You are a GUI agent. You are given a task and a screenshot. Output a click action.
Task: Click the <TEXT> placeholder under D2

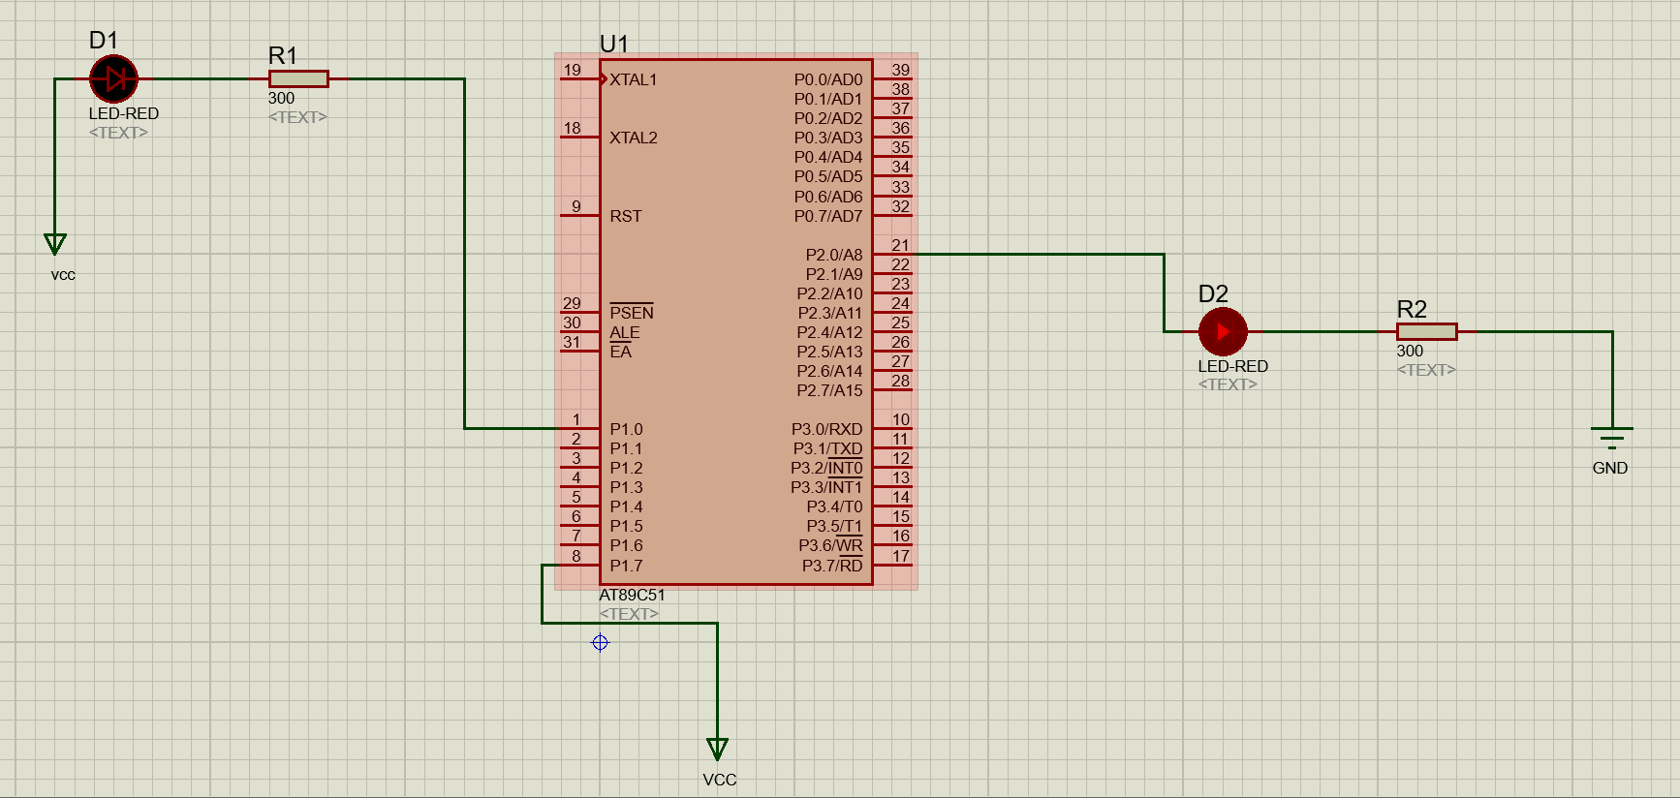[1228, 384]
